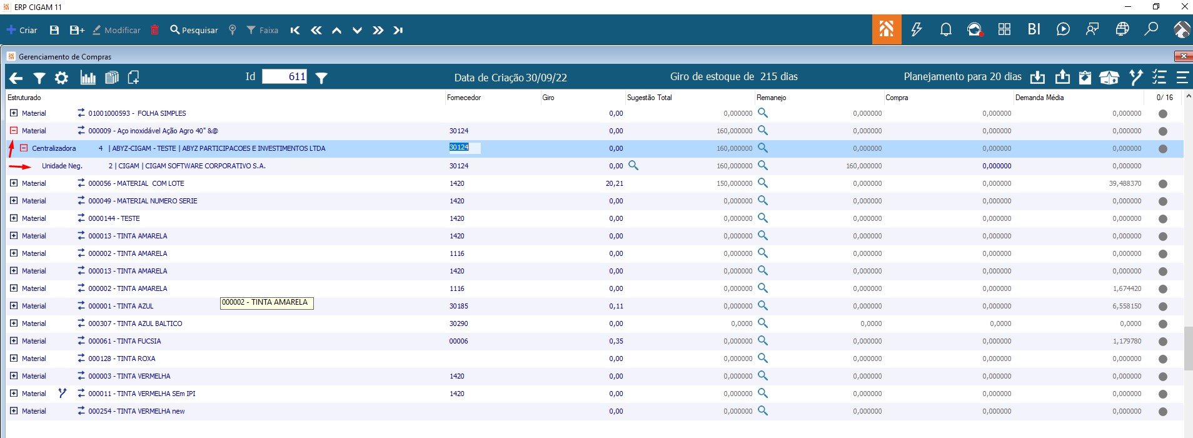Viewport: 1193px width, 438px height.
Task: Expand the 000307 TINTA AZUL BALTICO row
Action: point(14,323)
